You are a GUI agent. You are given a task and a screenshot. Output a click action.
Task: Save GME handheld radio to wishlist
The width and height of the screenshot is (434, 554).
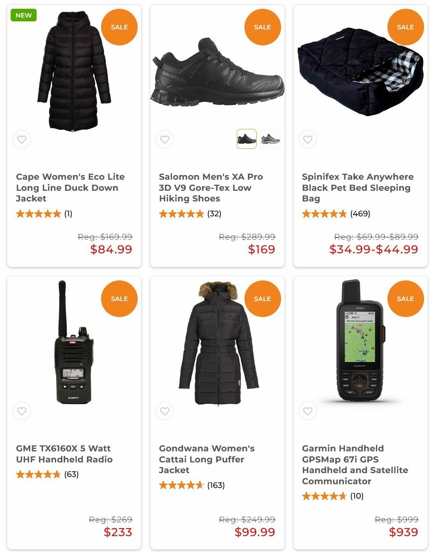pyautogui.click(x=22, y=411)
